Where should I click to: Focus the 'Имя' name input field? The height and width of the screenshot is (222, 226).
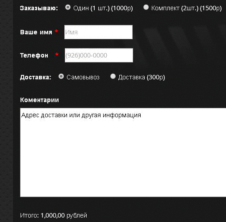pos(98,32)
